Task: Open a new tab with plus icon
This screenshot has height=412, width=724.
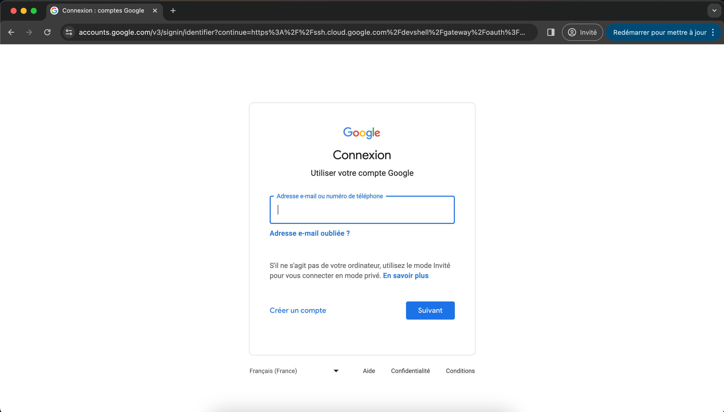Action: pos(173,11)
